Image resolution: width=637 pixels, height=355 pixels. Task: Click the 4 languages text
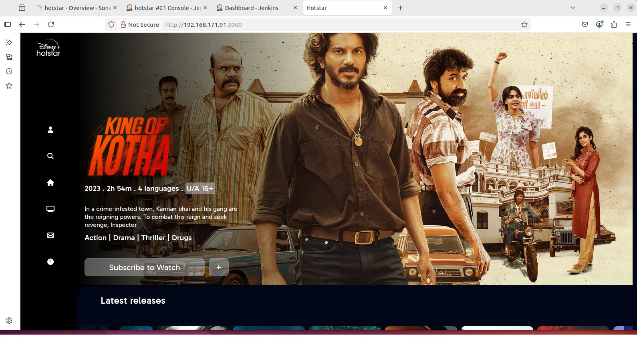point(159,189)
